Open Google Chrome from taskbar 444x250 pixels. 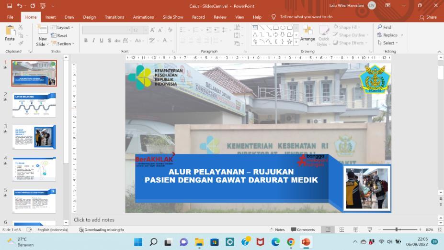pos(291,242)
